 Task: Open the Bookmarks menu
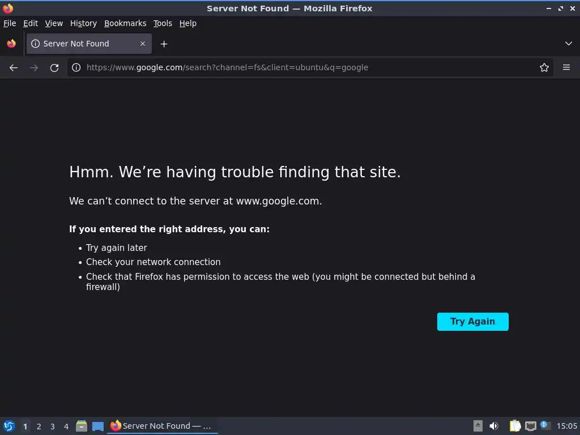point(125,23)
